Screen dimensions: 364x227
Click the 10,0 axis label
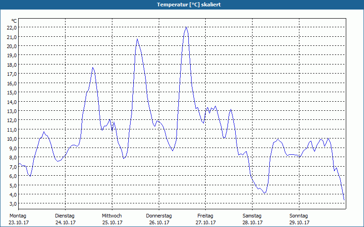click(12, 139)
